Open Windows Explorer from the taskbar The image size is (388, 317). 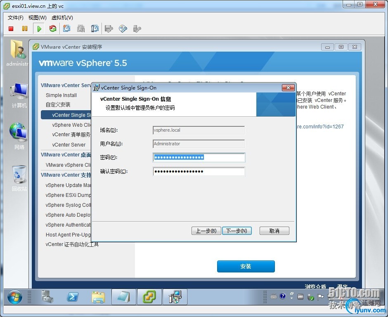pyautogui.click(x=98, y=297)
